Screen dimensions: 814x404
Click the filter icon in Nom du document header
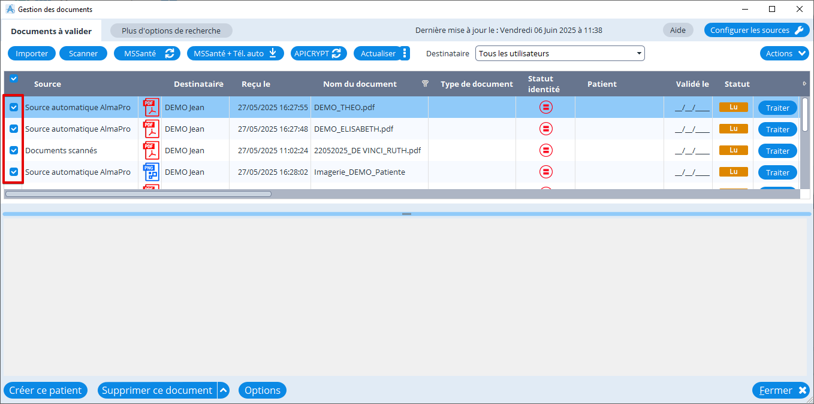[x=425, y=84]
